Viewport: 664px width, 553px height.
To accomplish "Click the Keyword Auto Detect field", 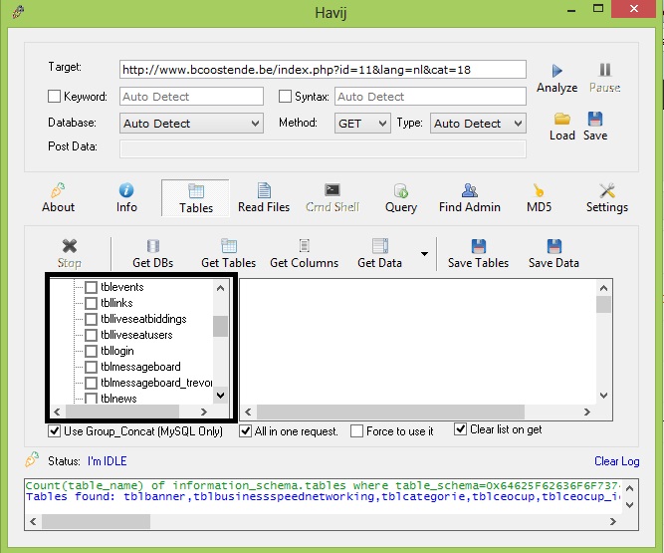I will (x=191, y=97).
